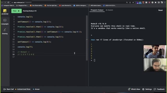Switch to the AI Assist tab
167x93 pixels.
109,10
